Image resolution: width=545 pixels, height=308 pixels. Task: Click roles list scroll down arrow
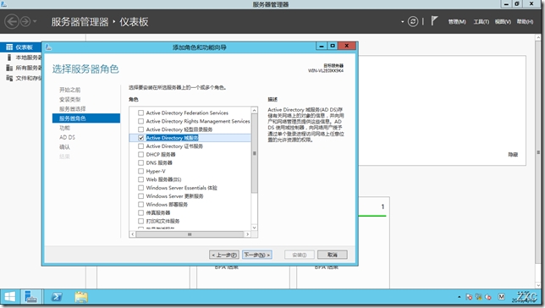255,228
